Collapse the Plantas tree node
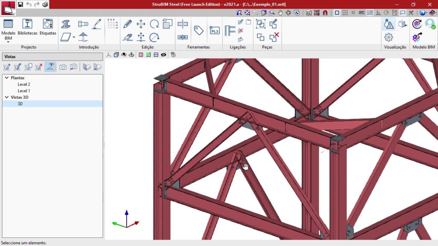This screenshot has height=246, width=438. coord(7,78)
